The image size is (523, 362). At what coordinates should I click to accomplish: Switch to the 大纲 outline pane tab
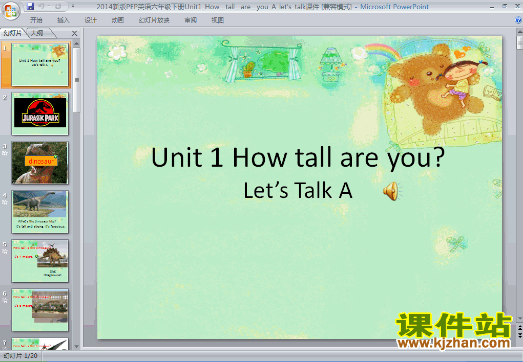[x=37, y=33]
